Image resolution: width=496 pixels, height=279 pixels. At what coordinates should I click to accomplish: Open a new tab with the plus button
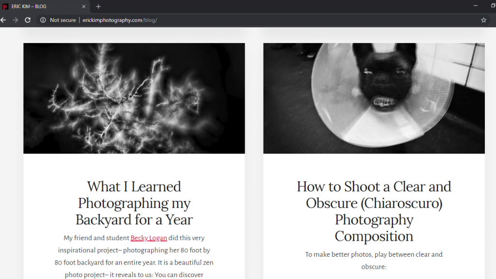click(x=98, y=6)
